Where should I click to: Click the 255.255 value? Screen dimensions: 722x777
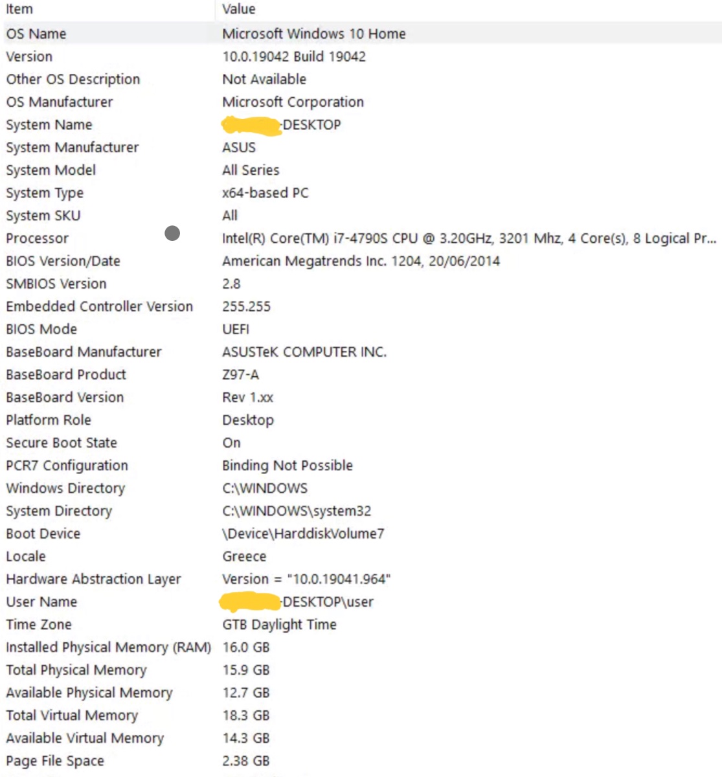pos(246,306)
